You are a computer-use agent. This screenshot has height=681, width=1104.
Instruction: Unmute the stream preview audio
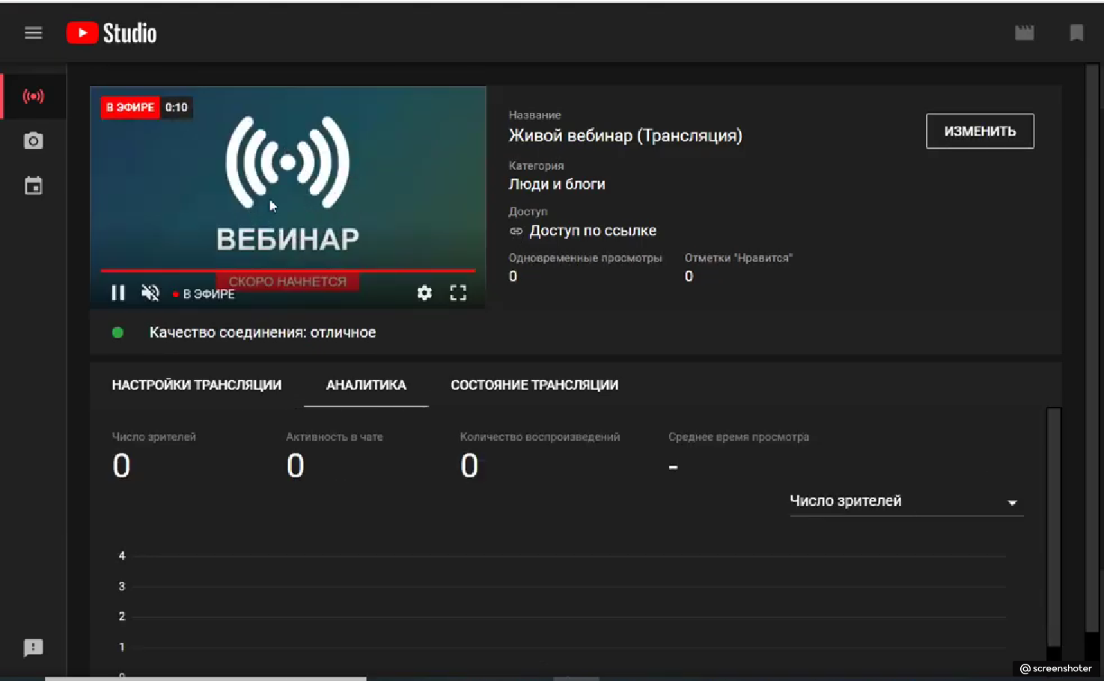click(x=150, y=293)
